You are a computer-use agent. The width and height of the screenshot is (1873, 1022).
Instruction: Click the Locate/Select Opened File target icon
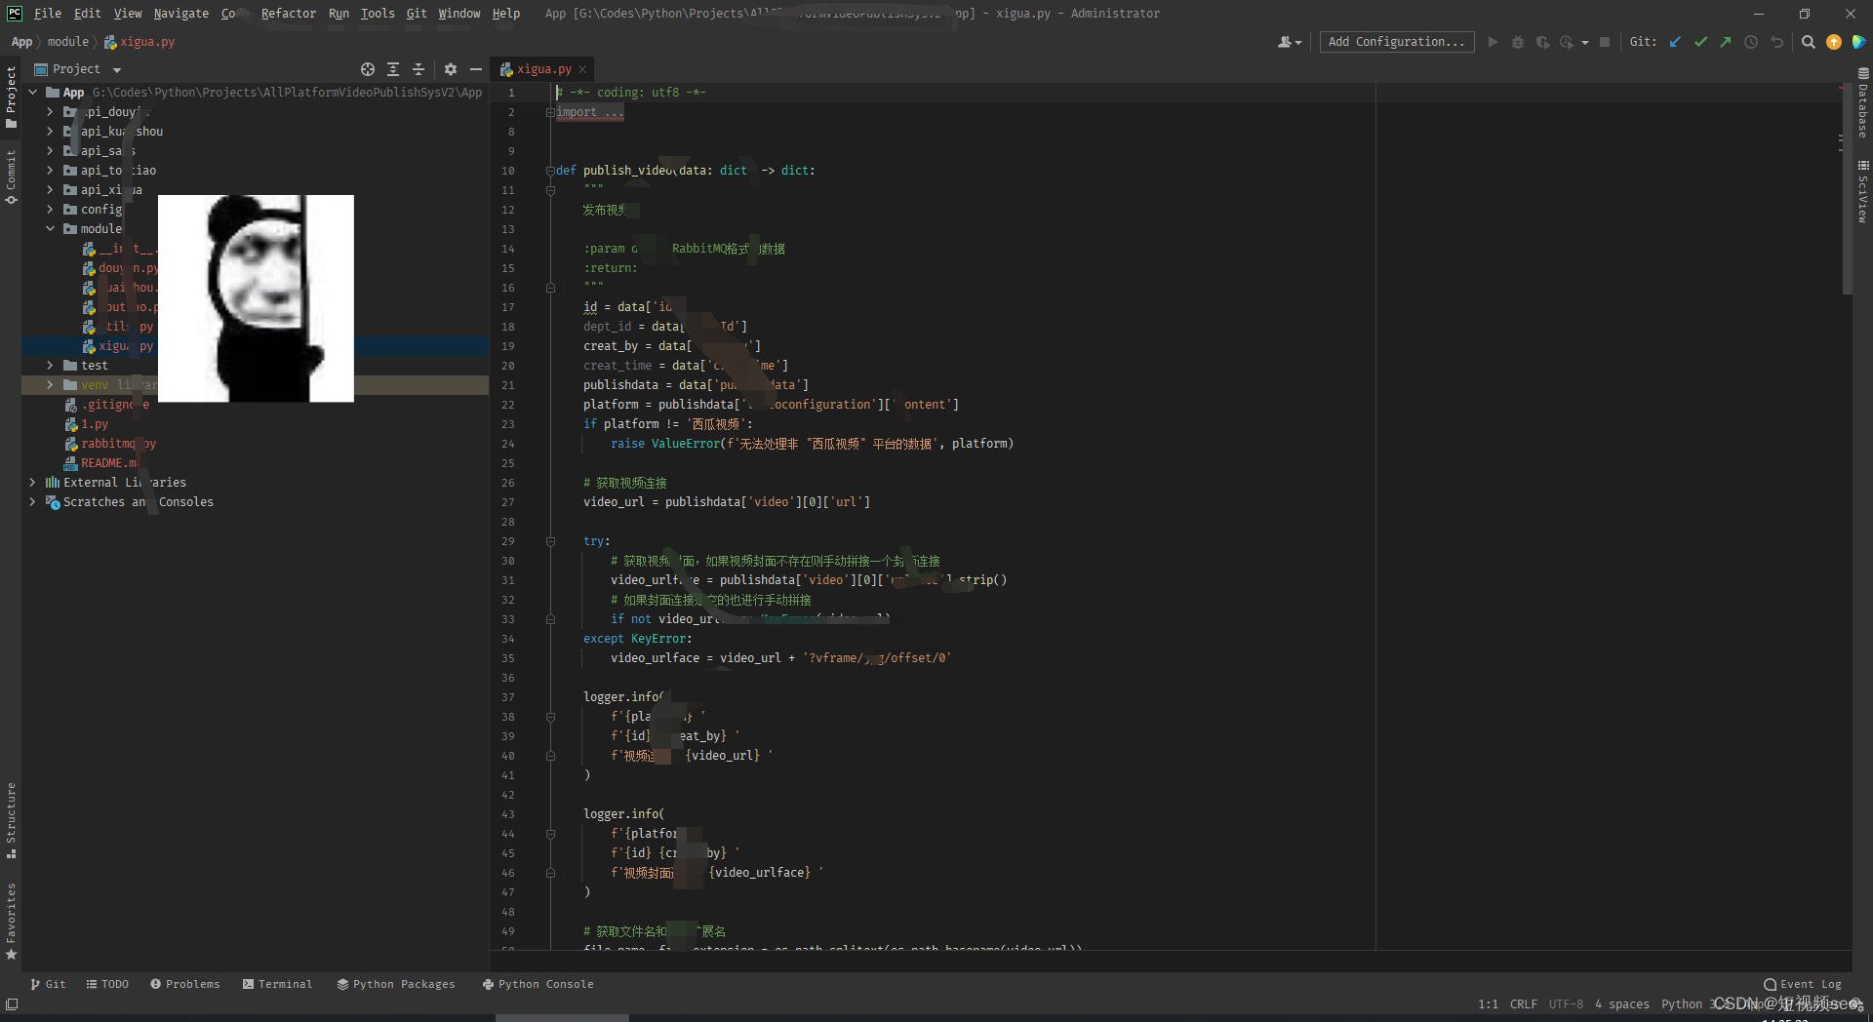(368, 69)
